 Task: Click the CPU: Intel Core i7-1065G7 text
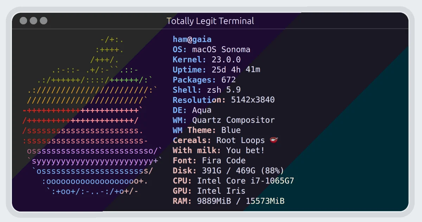point(233,181)
